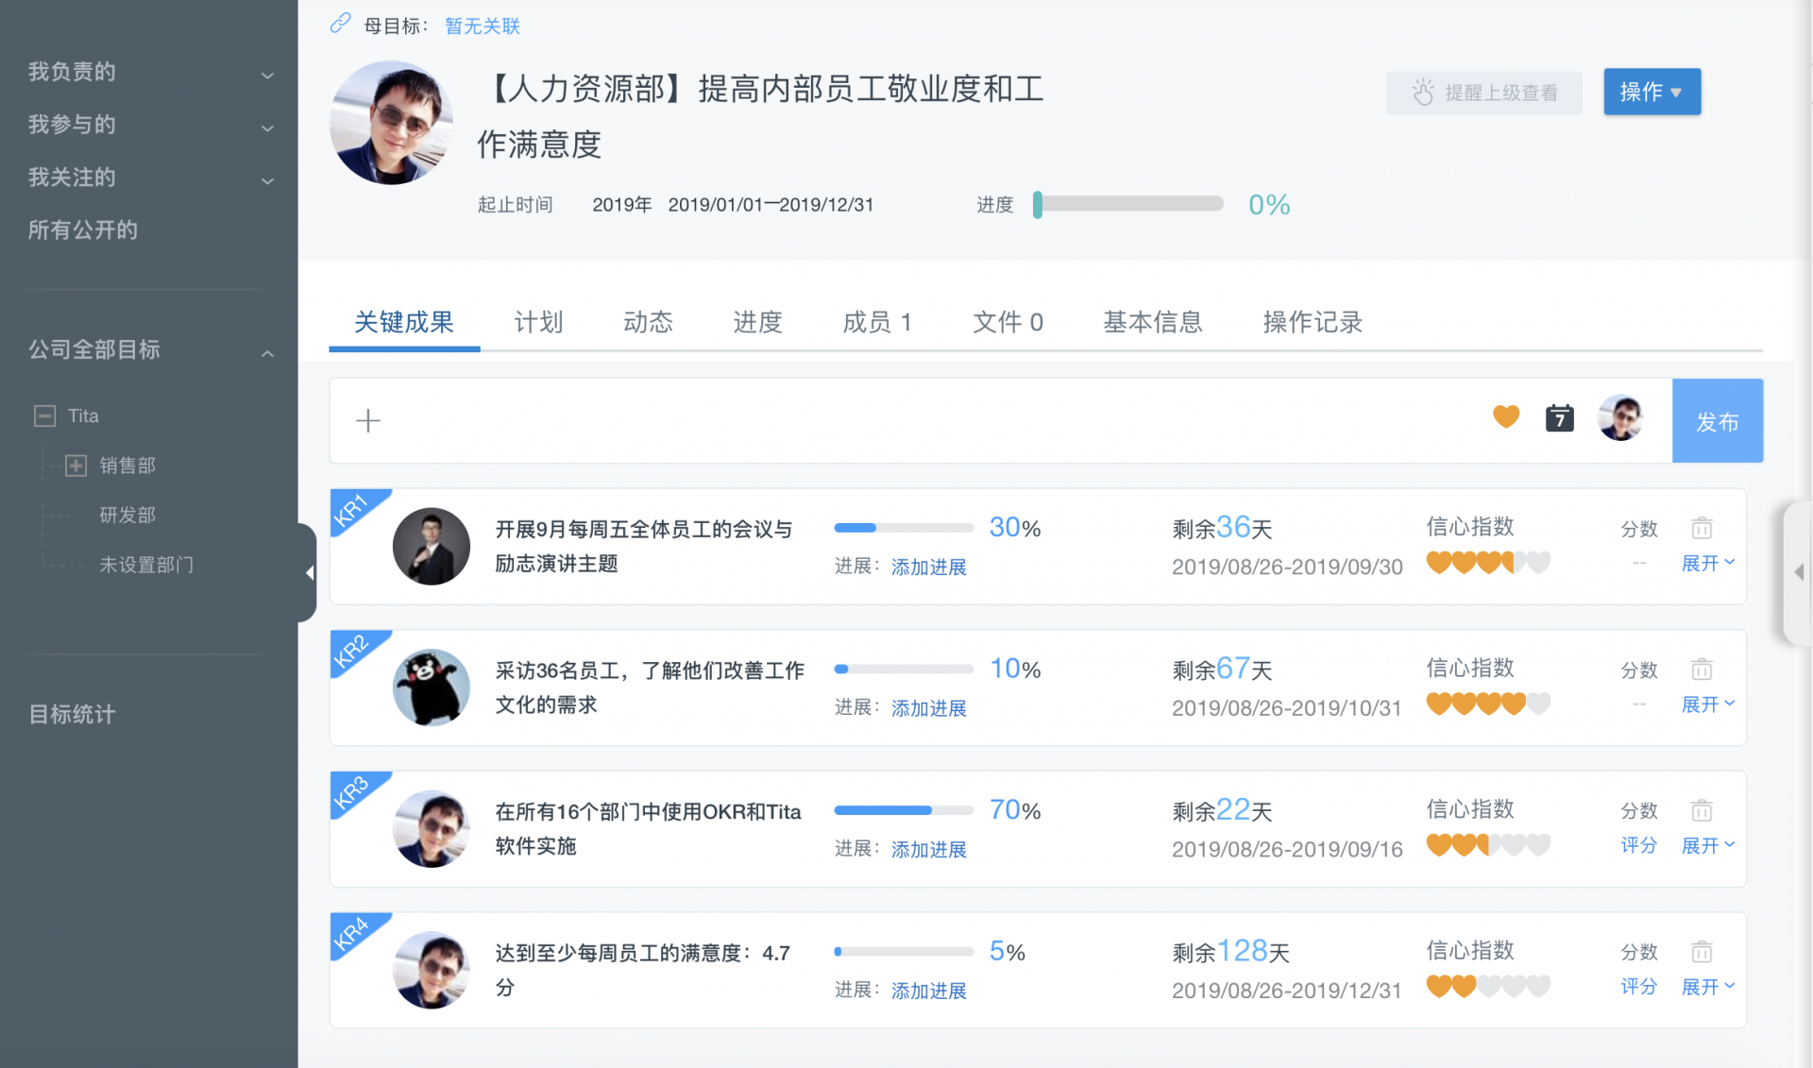
Task: Drag KR3 progress bar slider at 70%
Action: [937, 810]
